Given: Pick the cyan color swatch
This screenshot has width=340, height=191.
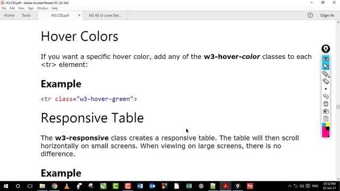Looking at the screenshot, I should (324, 125).
